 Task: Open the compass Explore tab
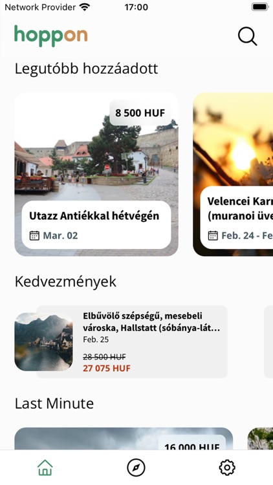coord(136,468)
